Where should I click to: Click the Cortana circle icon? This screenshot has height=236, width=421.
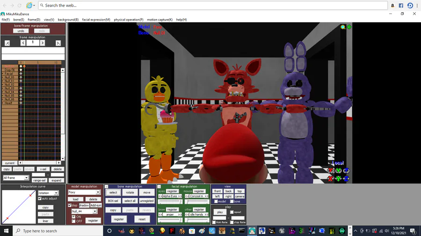click(x=109, y=231)
